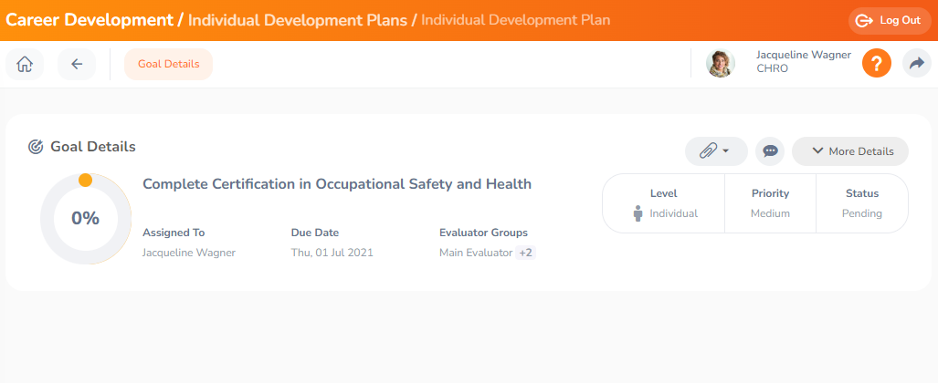Image resolution: width=938 pixels, height=383 pixels.
Task: Click the Goal Details target icon
Action: click(x=36, y=147)
